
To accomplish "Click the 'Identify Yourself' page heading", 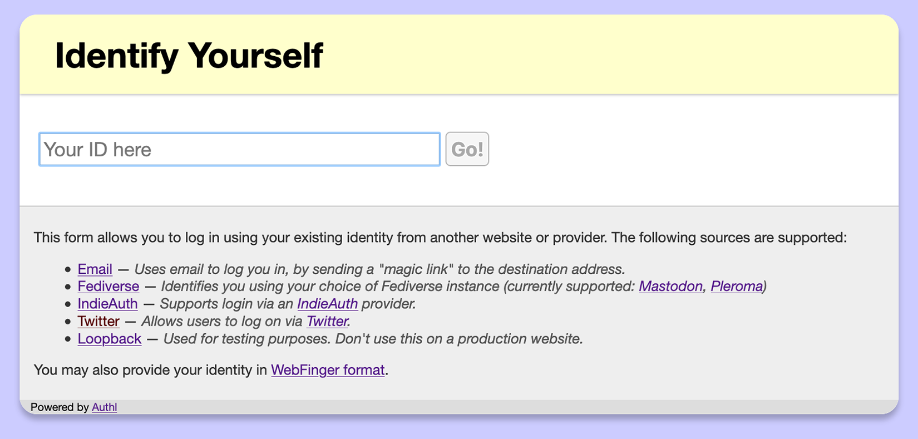I will [x=189, y=55].
